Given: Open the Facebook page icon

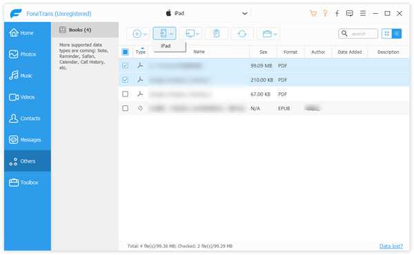Looking at the screenshot, I should 337,14.
